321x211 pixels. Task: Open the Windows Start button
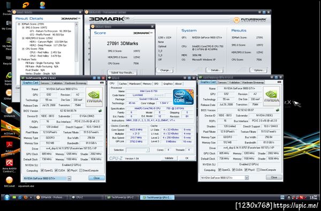coord(6,197)
